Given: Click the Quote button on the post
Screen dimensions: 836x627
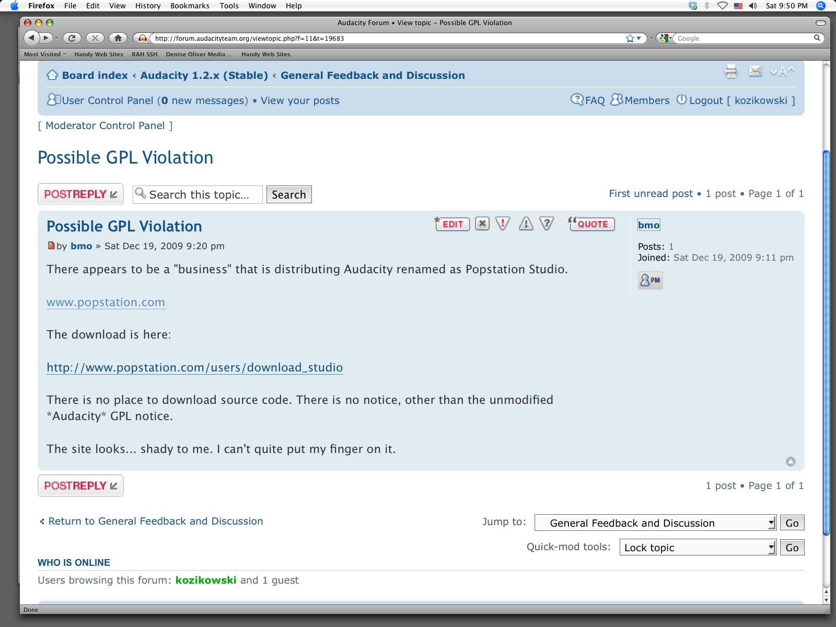Looking at the screenshot, I should tap(591, 224).
